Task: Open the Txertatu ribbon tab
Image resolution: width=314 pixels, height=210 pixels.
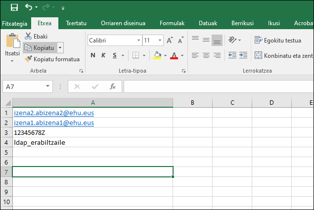Action: pos(76,23)
